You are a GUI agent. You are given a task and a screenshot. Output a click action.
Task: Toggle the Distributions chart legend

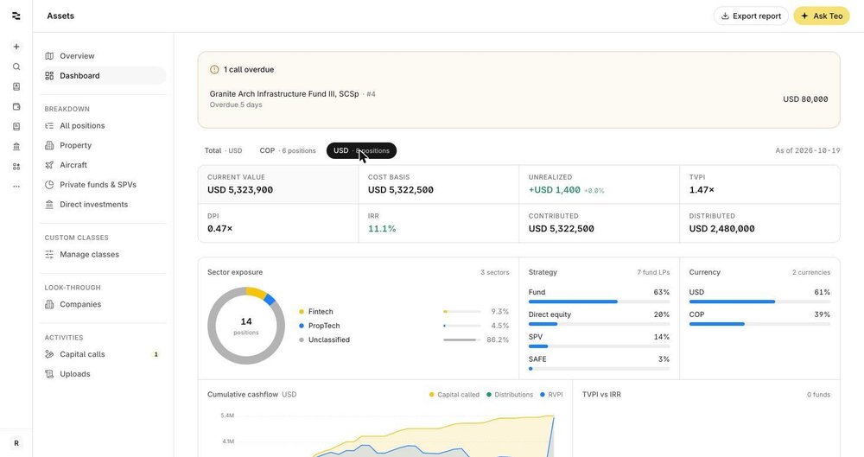pos(510,395)
